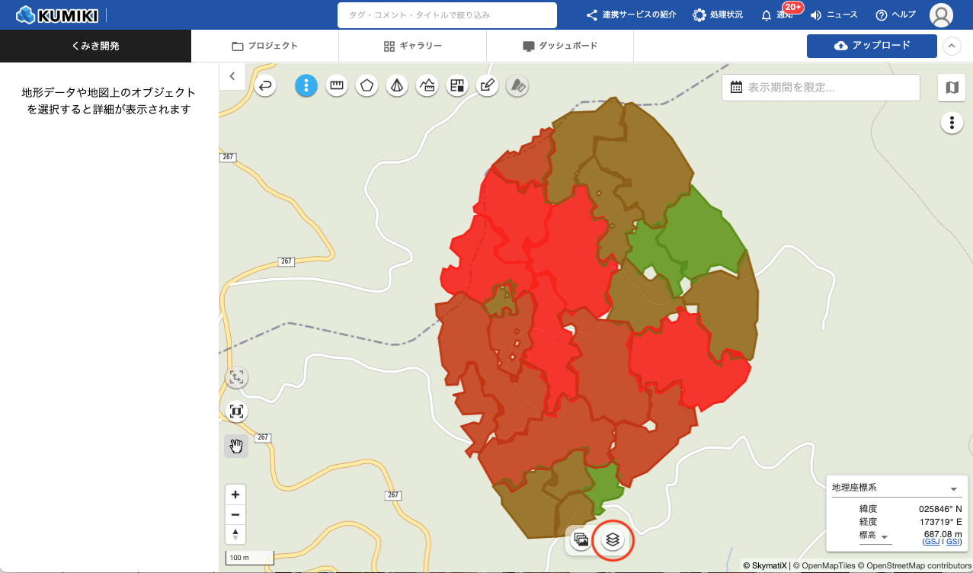Expand the 地理座標系 coordinate system dropdown

click(952, 488)
